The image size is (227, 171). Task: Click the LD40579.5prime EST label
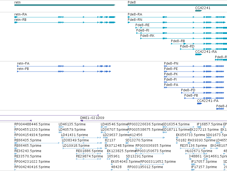tap(72, 130)
